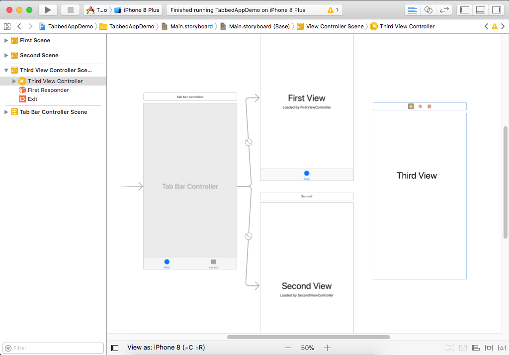Choose iPhone 8 Plus run destination
Viewport: 509px width, 355px height.
138,10
